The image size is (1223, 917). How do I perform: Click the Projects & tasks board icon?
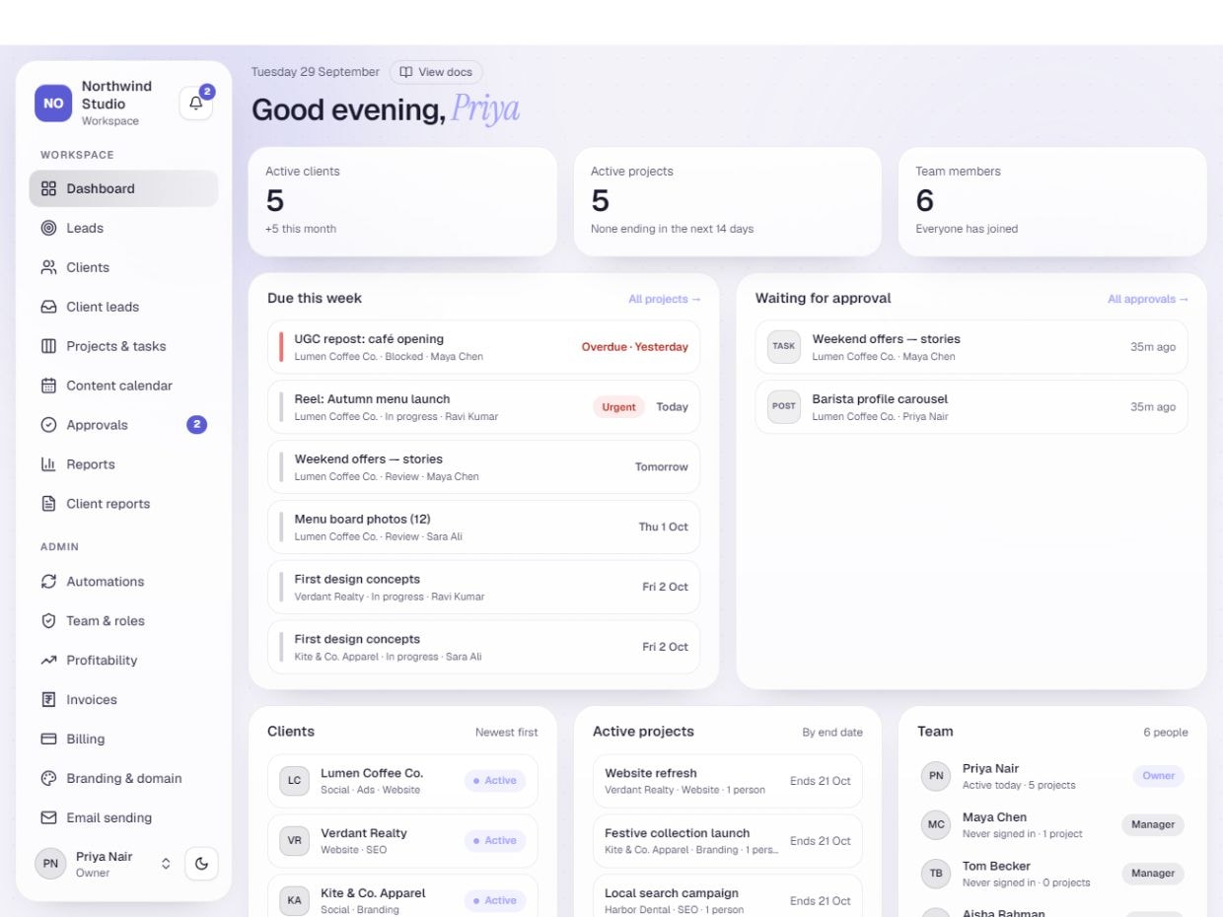tap(49, 346)
